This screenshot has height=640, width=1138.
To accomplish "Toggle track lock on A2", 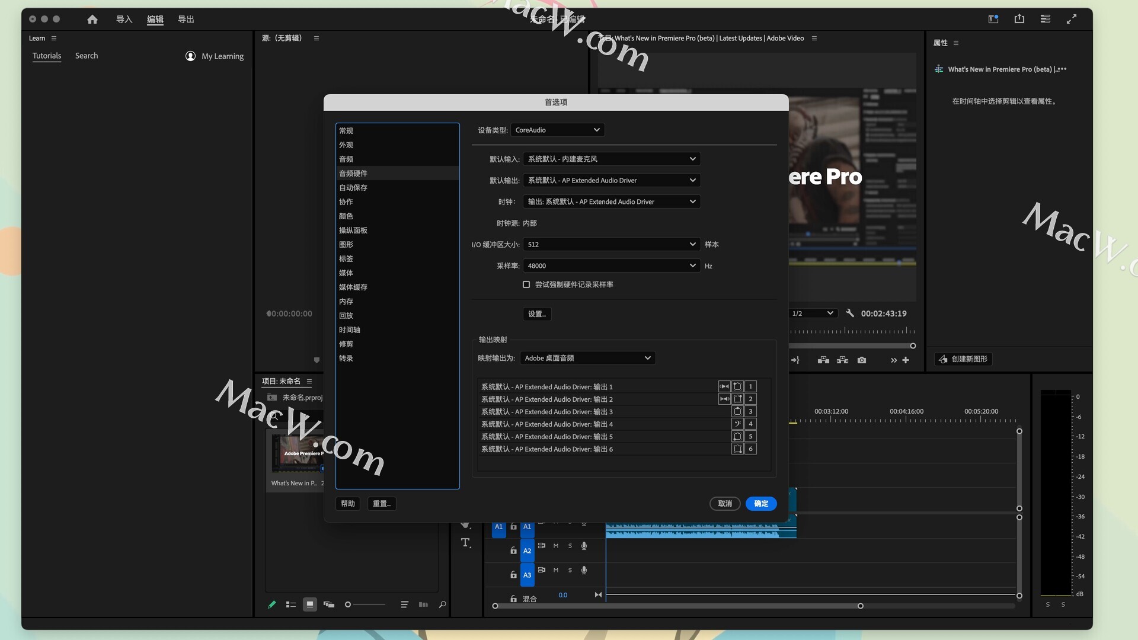I will tap(513, 551).
